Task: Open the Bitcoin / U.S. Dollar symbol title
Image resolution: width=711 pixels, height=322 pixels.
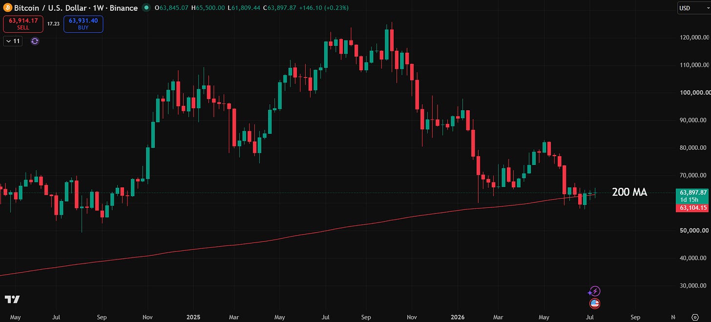Action: [x=76, y=8]
